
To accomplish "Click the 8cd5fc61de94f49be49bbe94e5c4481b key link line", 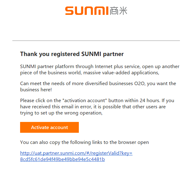I will pos(62,159).
